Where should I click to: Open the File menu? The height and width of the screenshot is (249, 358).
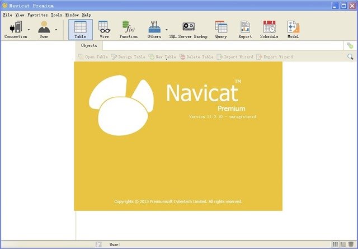7,15
